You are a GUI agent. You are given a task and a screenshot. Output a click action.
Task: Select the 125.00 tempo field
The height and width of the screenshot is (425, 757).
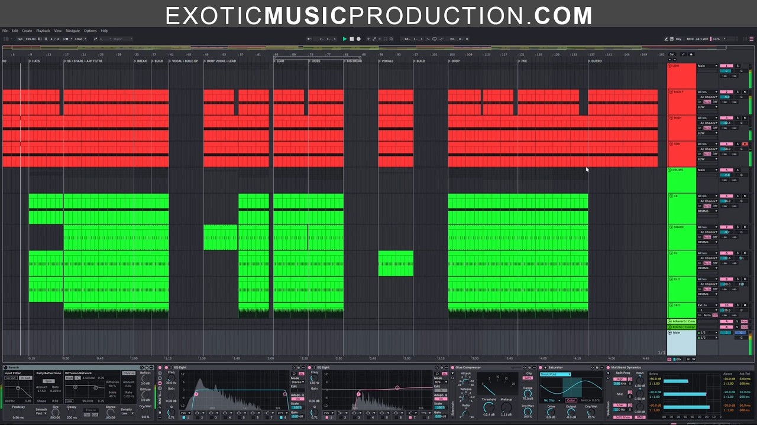[30, 39]
